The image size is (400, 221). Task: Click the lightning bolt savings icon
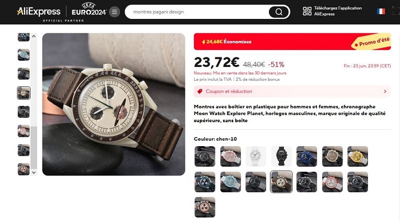click(203, 42)
